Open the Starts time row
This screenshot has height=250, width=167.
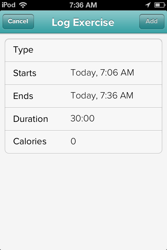pos(83,73)
